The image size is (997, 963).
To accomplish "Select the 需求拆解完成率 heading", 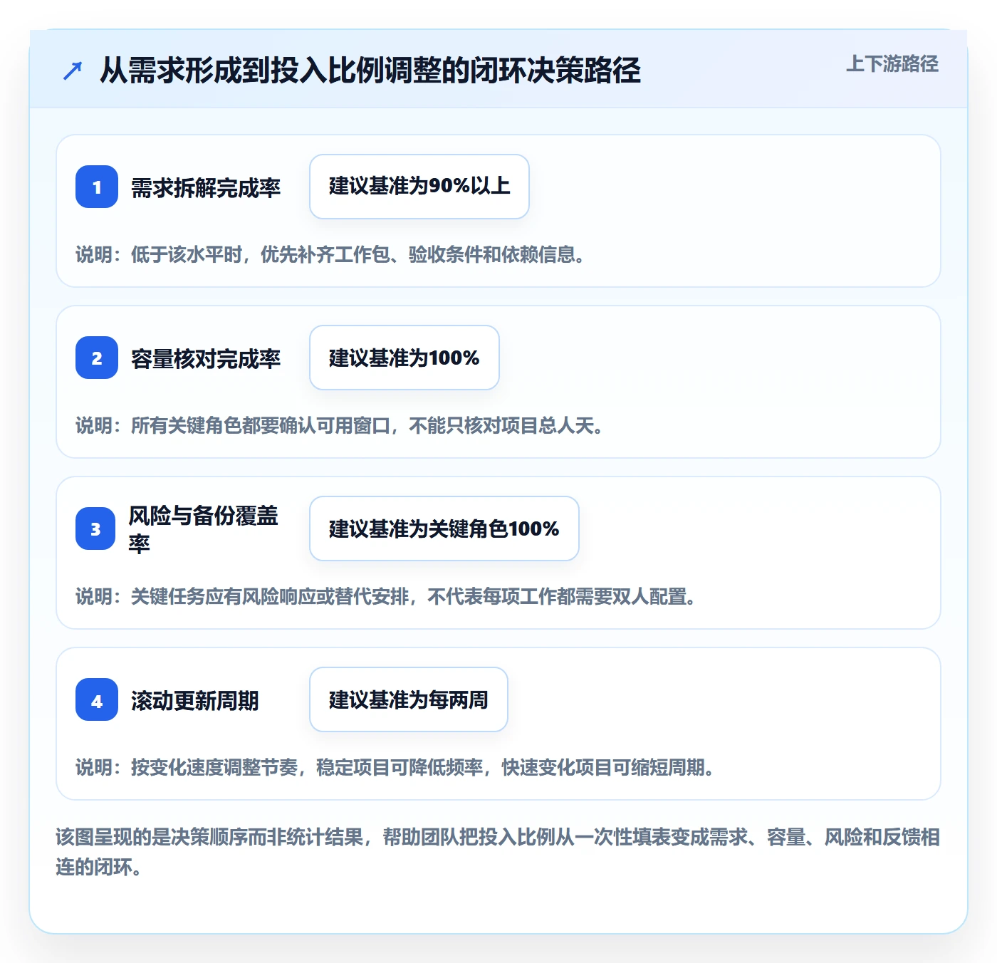I will pos(206,187).
